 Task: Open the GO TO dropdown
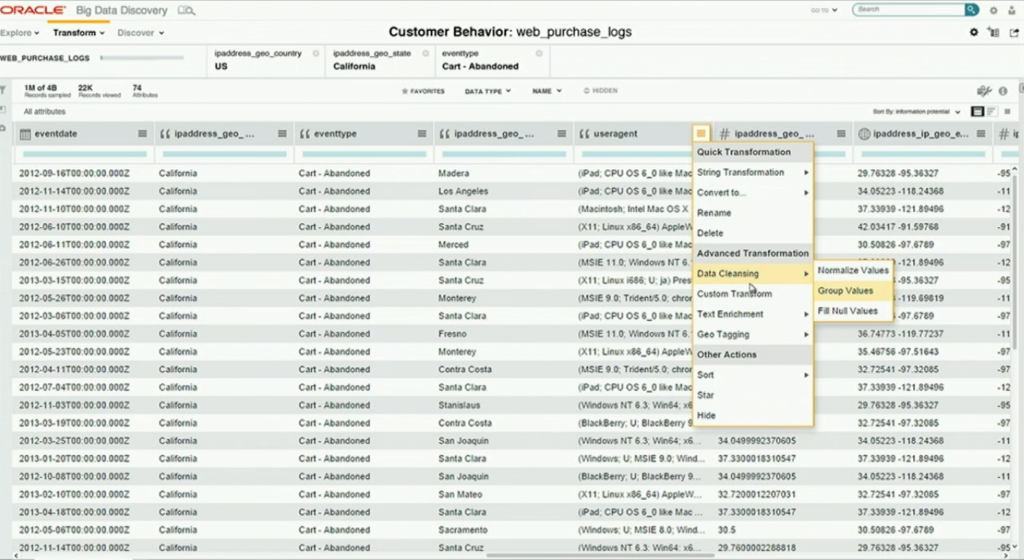(824, 11)
